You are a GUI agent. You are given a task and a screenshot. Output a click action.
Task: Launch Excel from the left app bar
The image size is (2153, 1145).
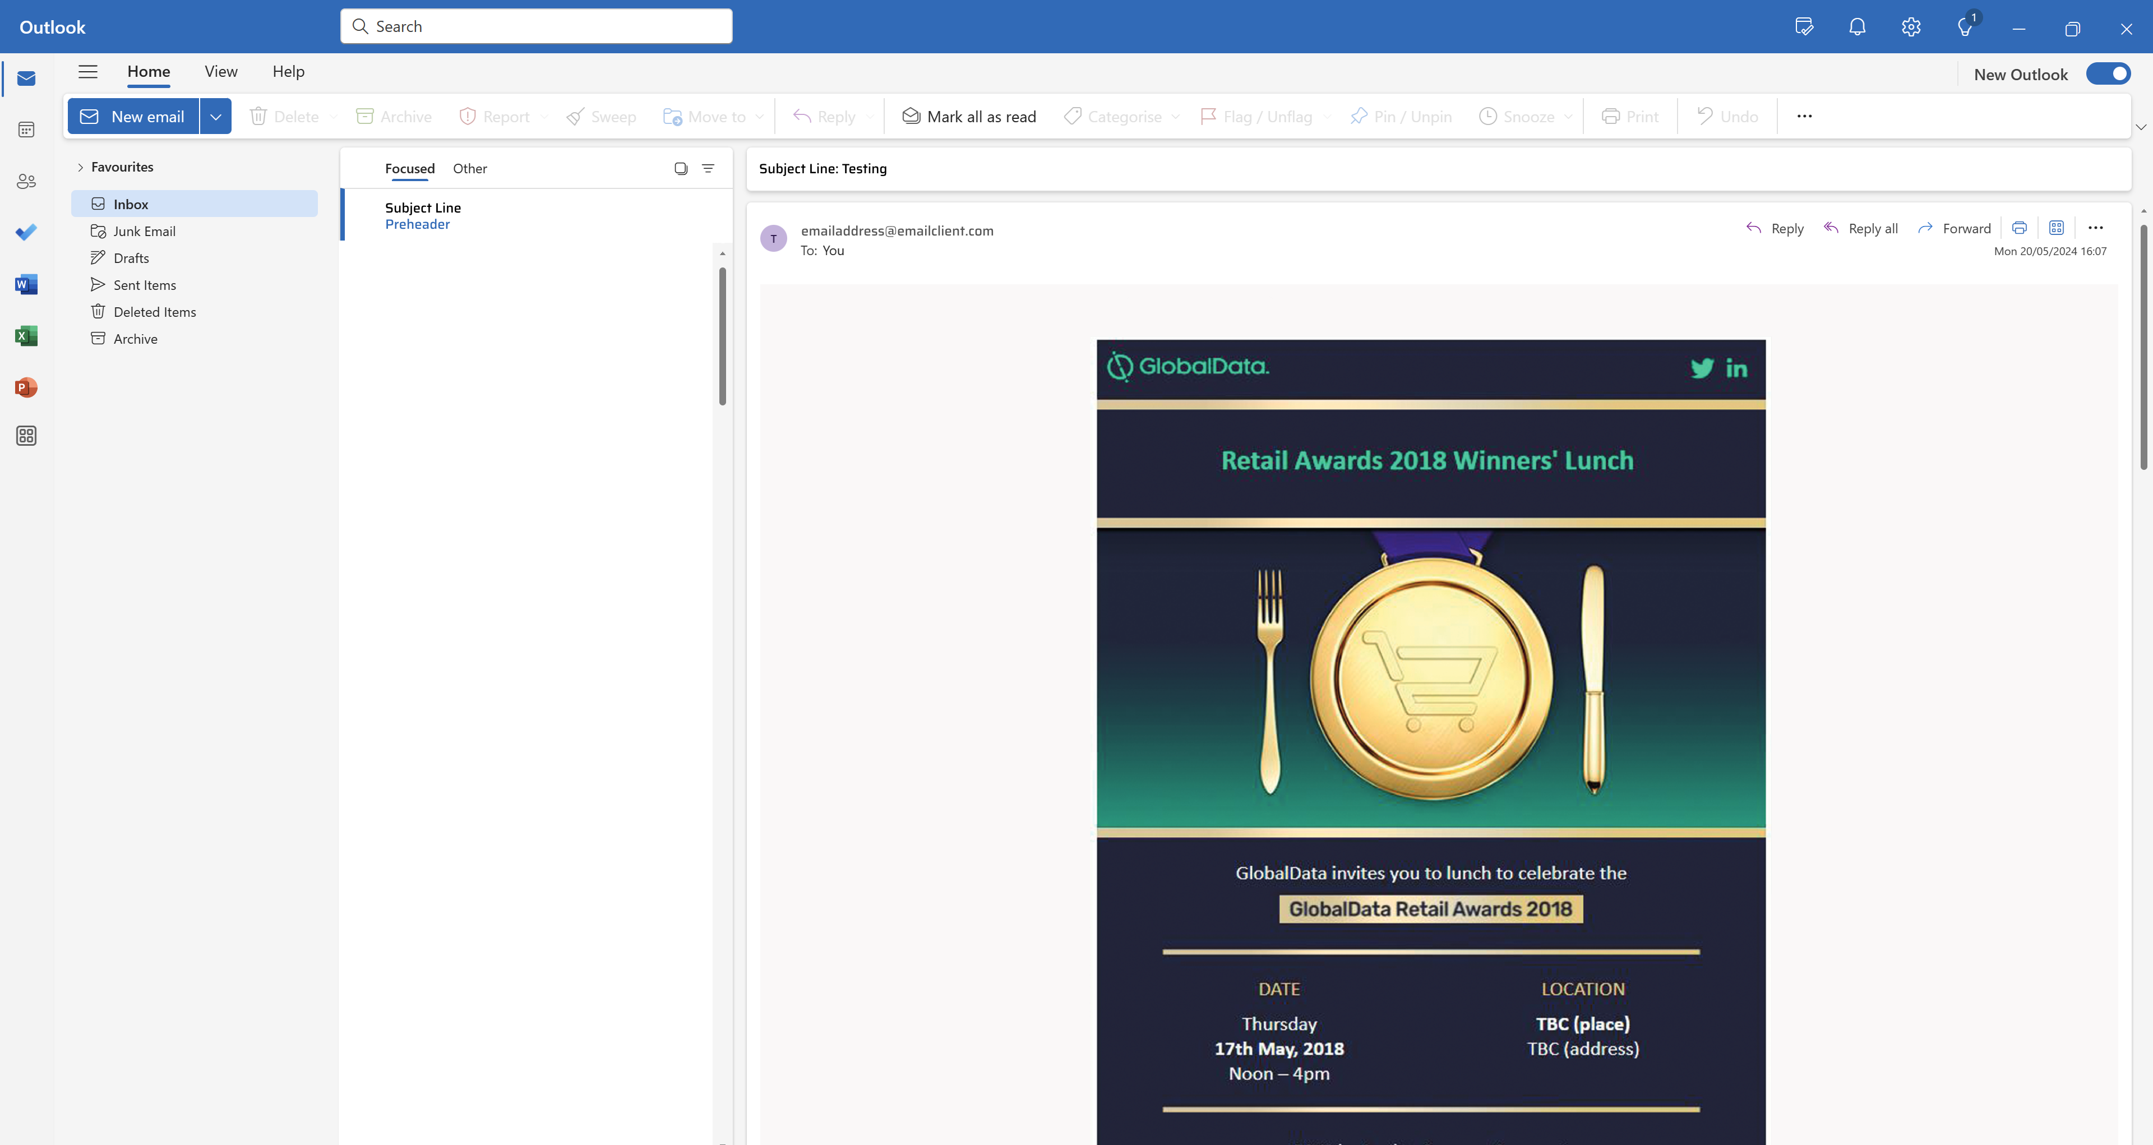pos(26,336)
